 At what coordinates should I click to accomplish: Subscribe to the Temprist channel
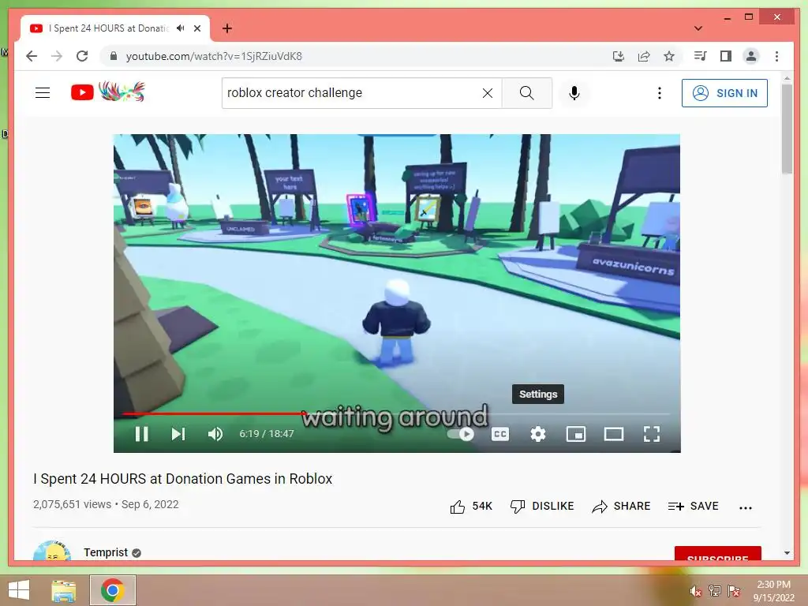(x=718, y=553)
